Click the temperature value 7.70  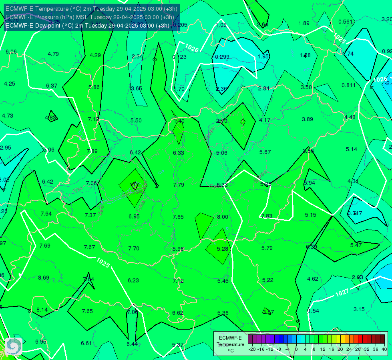(x=134, y=248)
